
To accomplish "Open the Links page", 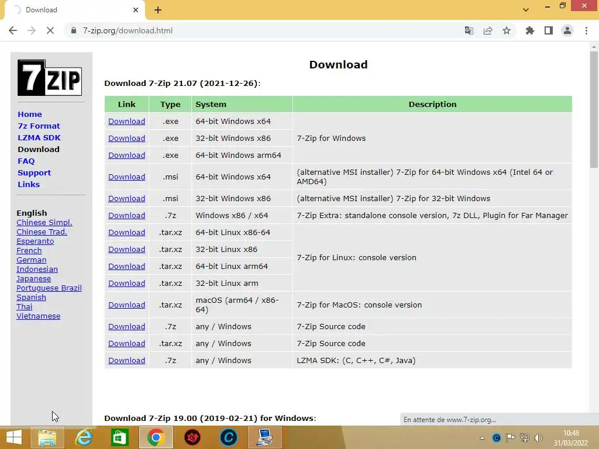I will (29, 184).
